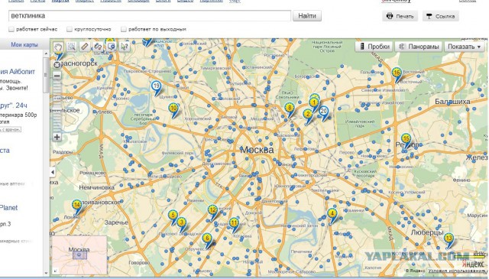Click the compass locate icon above zoom

pos(57,65)
